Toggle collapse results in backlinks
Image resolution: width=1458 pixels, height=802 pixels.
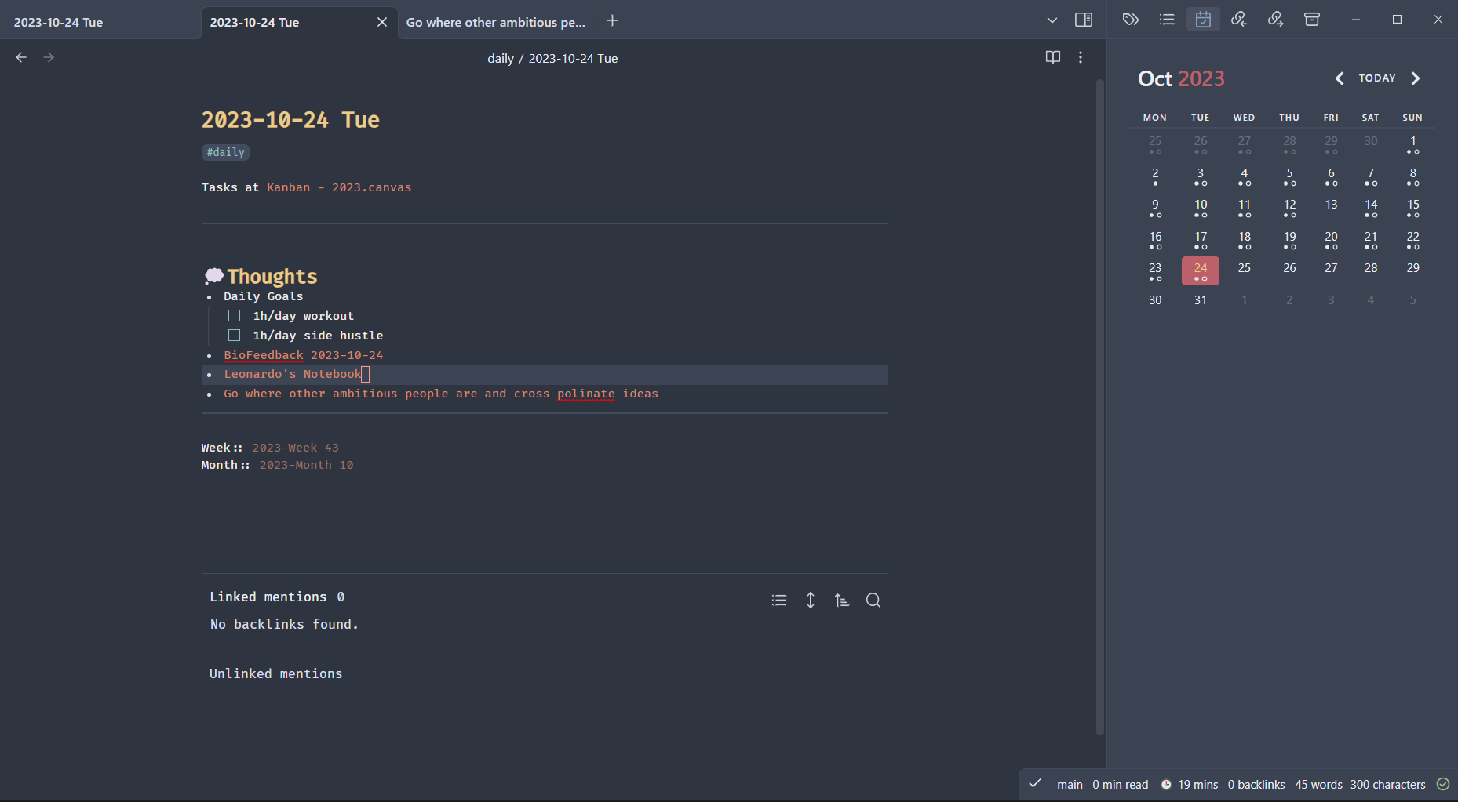pos(779,601)
